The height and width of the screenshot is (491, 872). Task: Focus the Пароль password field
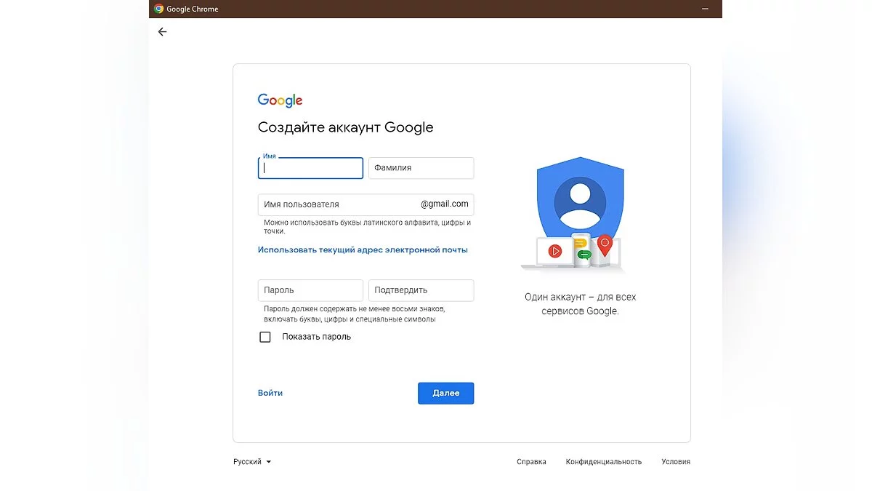pyautogui.click(x=310, y=290)
